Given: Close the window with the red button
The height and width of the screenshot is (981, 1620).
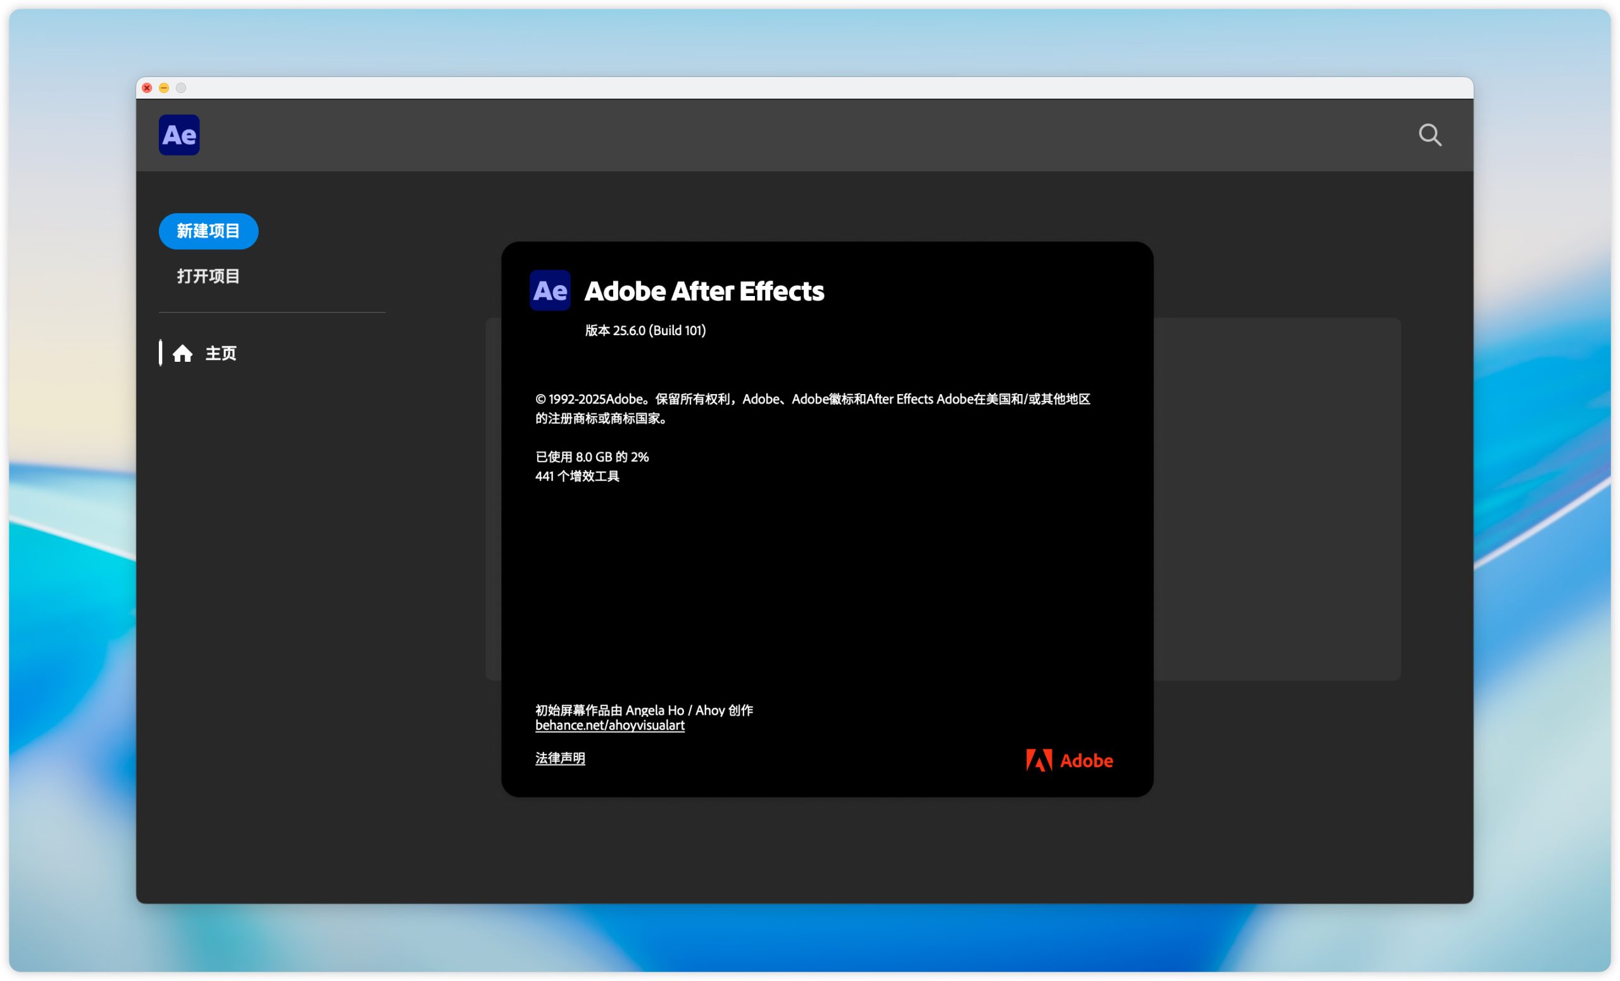Looking at the screenshot, I should 147,88.
